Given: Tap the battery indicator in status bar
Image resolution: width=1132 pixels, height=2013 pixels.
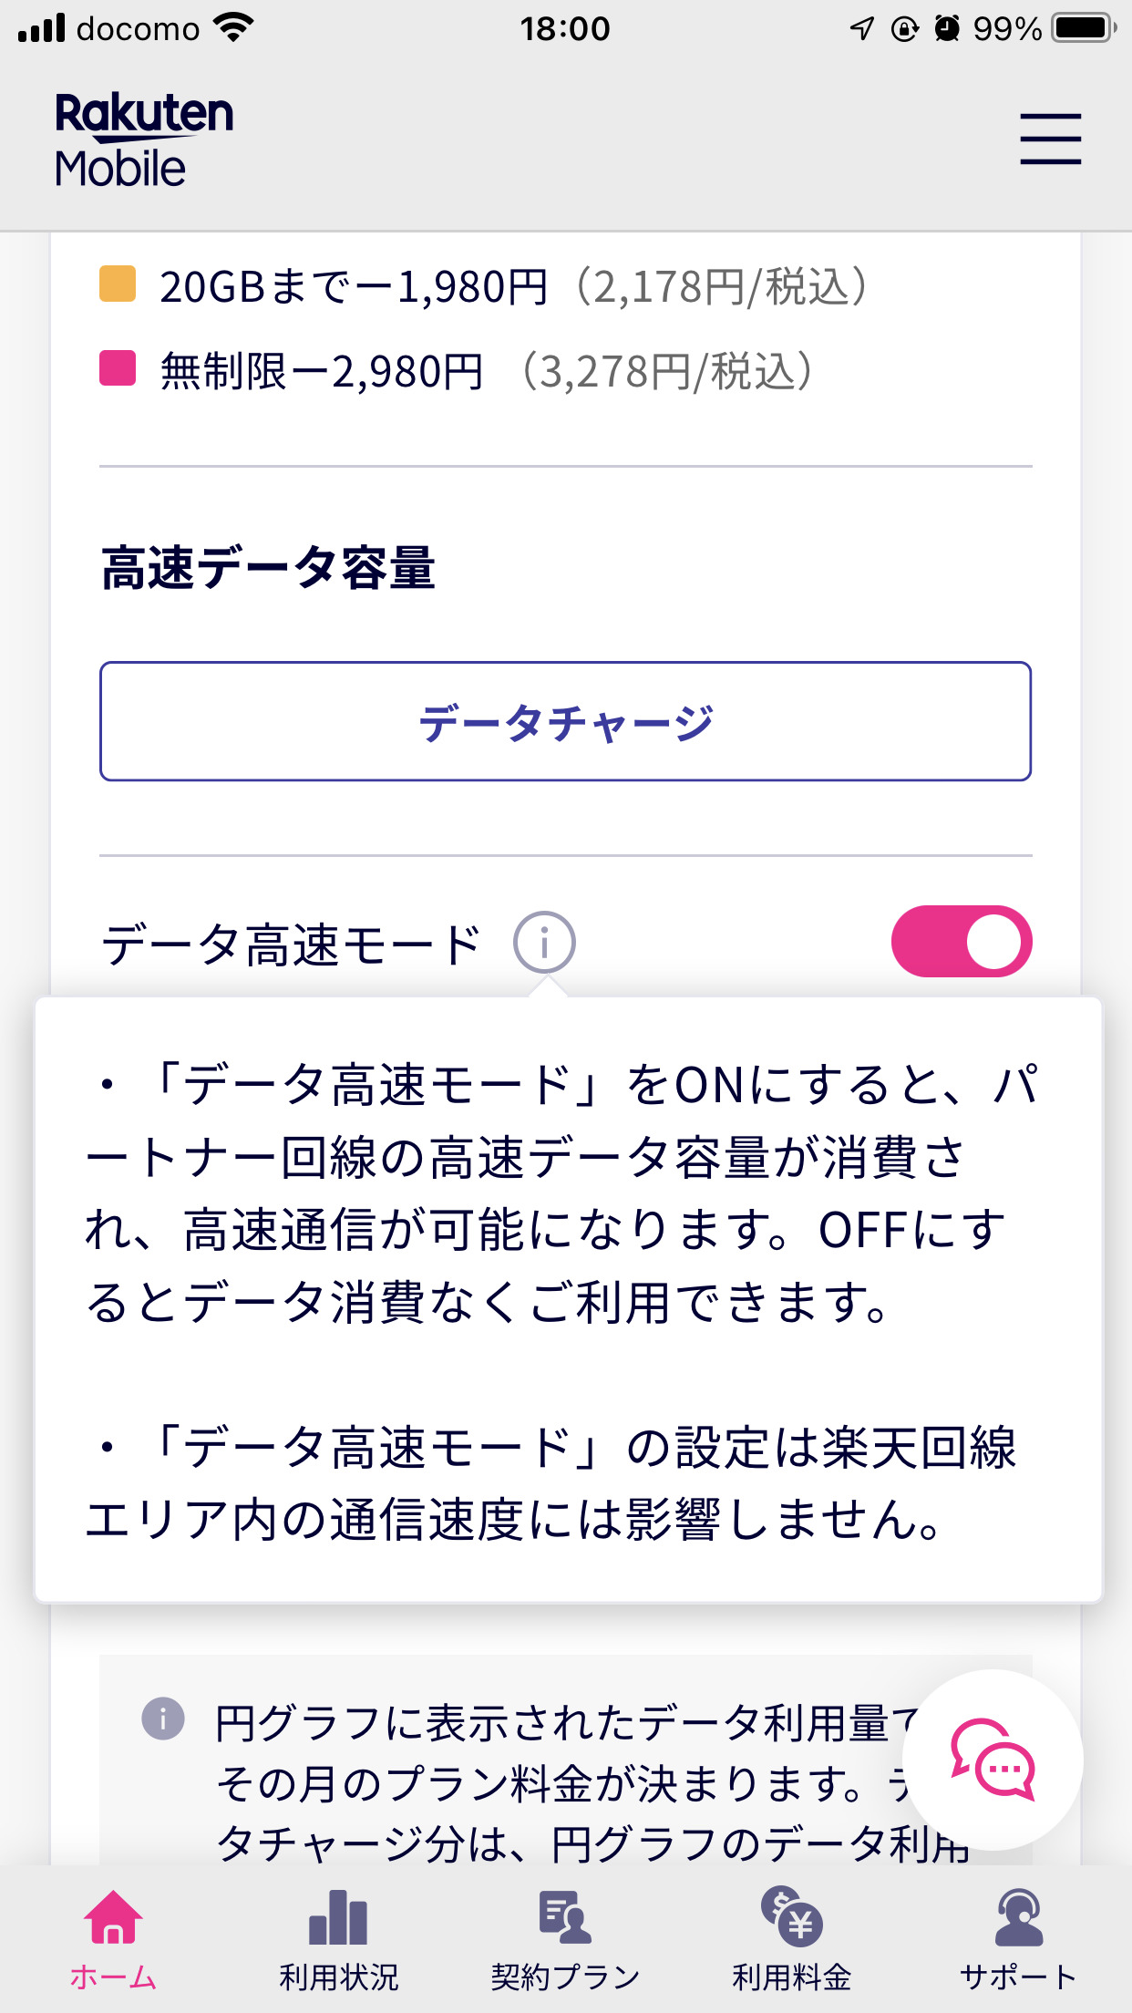Looking at the screenshot, I should 1083,28.
